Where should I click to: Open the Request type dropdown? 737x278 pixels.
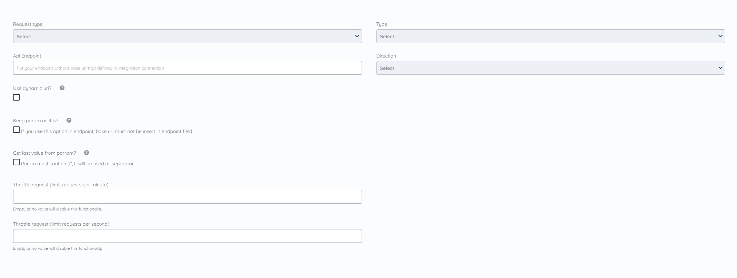188,36
